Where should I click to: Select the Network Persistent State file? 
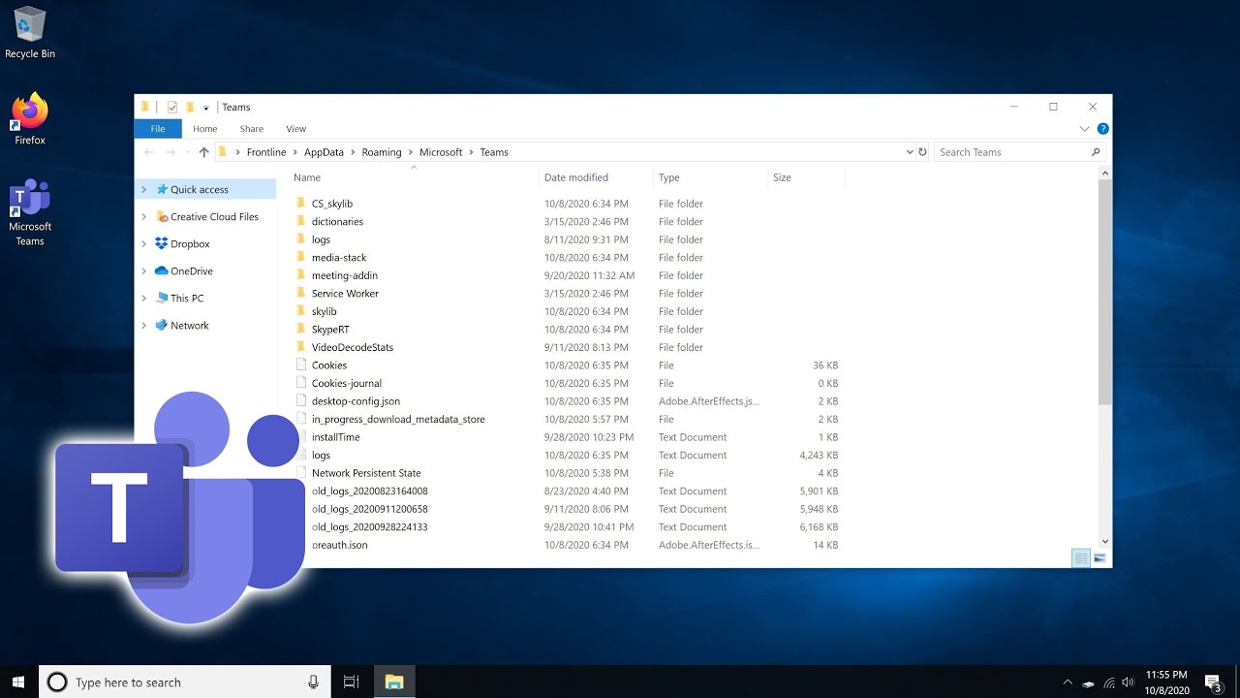pos(366,473)
